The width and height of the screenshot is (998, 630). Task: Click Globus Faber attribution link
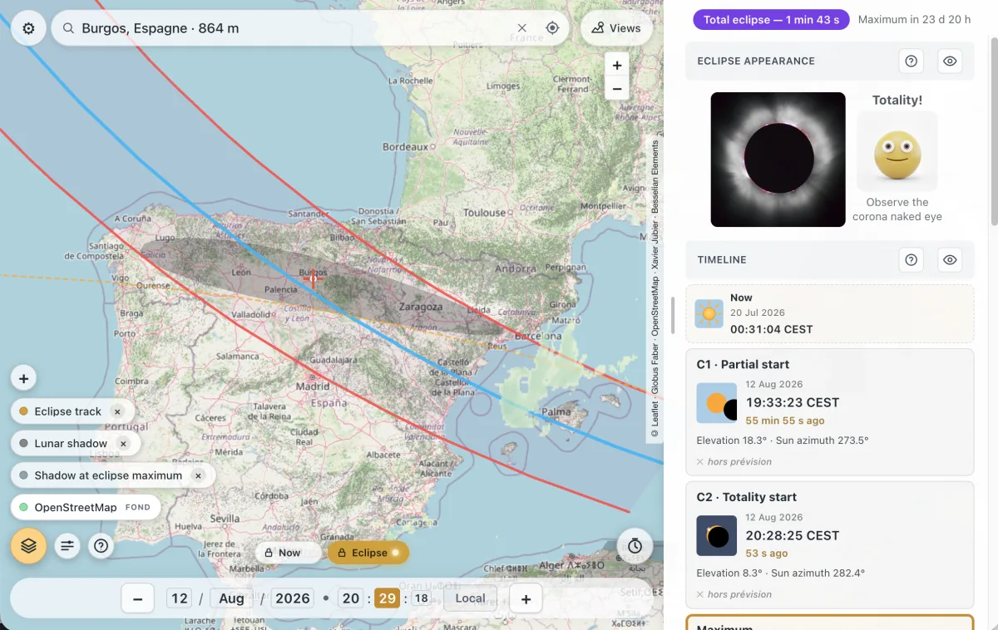pos(655,369)
